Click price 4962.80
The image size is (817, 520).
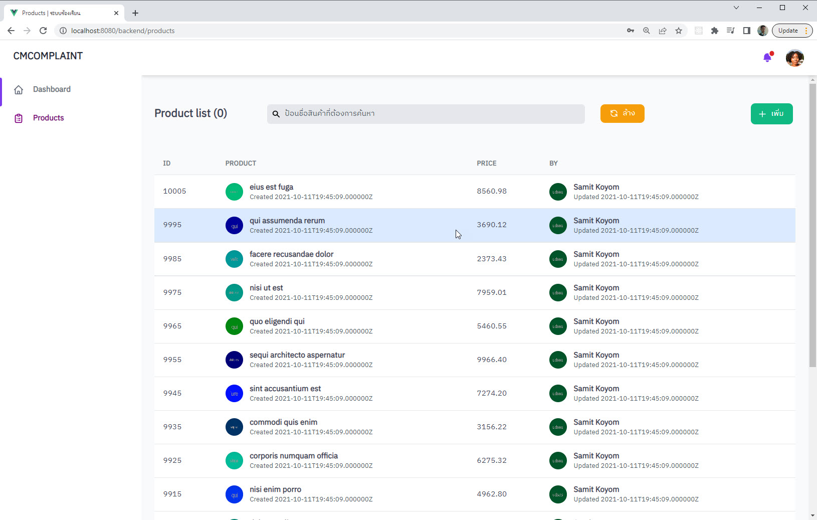pos(492,494)
